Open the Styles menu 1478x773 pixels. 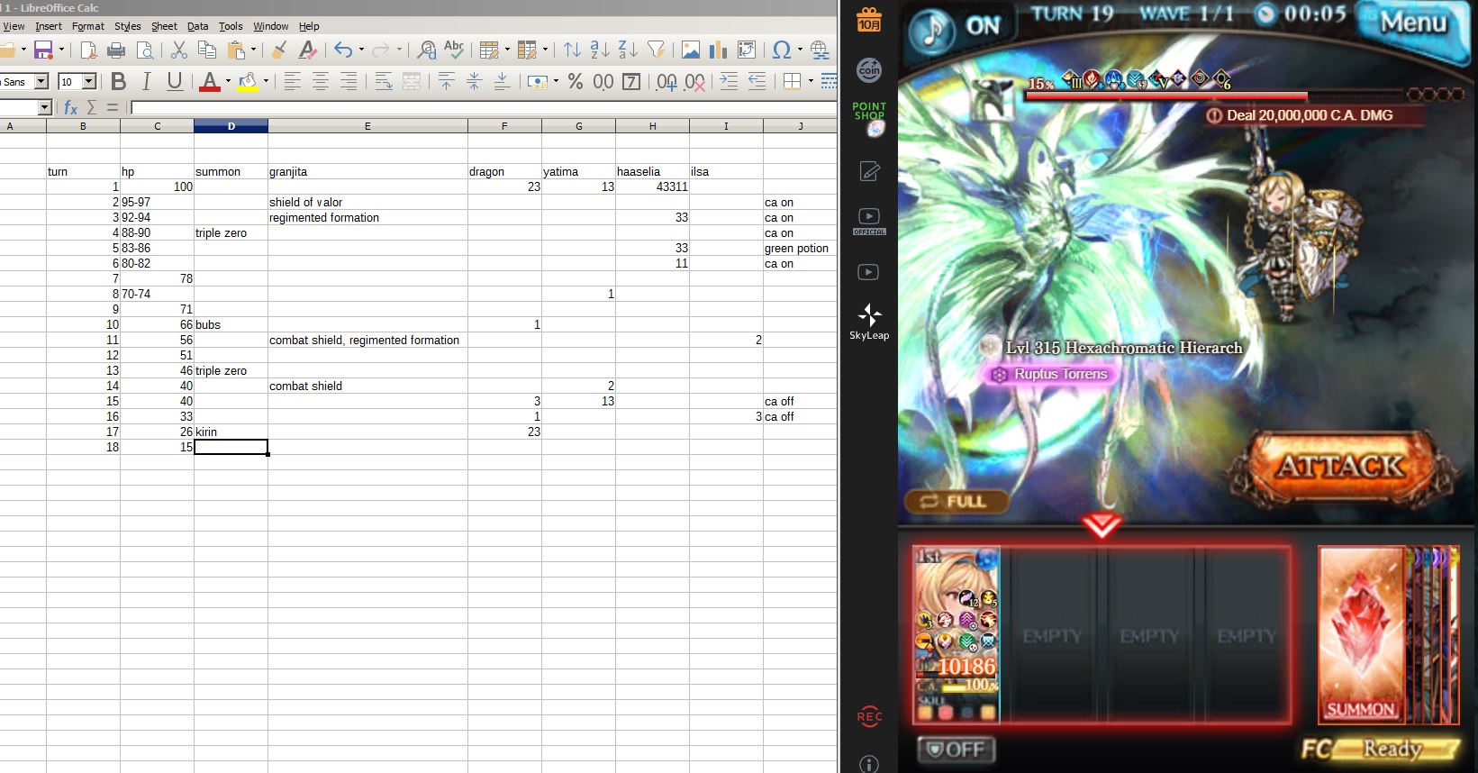(x=128, y=26)
